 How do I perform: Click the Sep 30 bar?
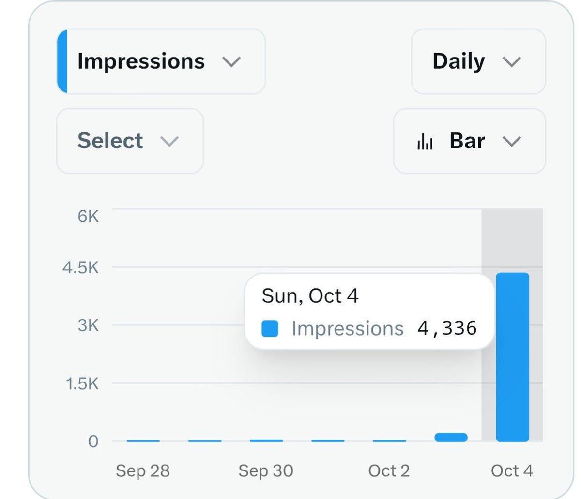coord(266,440)
